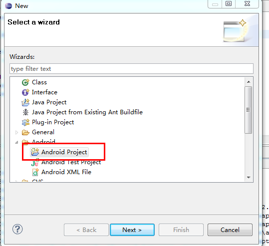269x246 pixels.
Task: Select the Interface wizard icon
Action: 25,92
